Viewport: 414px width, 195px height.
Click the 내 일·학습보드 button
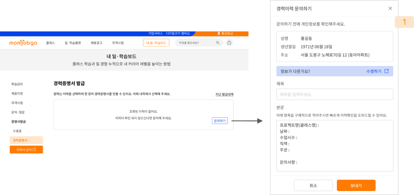pos(156,43)
